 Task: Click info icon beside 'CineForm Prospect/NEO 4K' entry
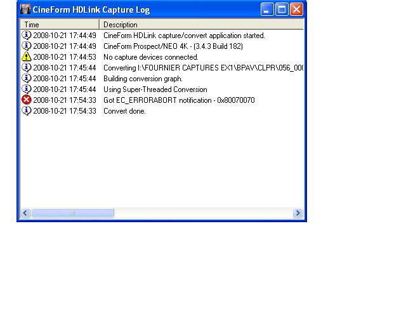[x=27, y=46]
